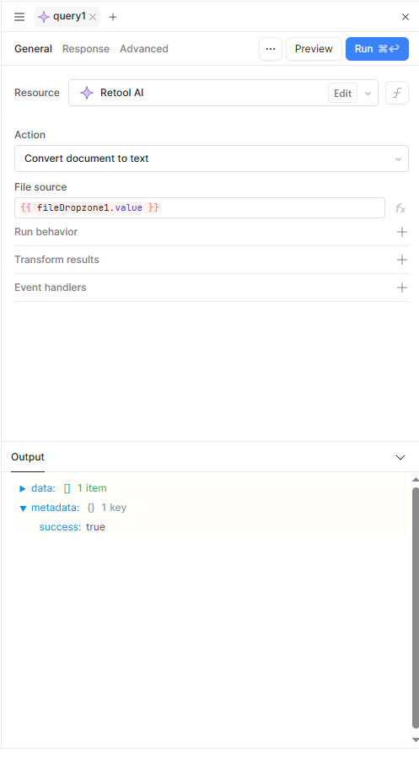Expand Run behavior with plus icon
The image size is (419, 764).
tap(401, 232)
